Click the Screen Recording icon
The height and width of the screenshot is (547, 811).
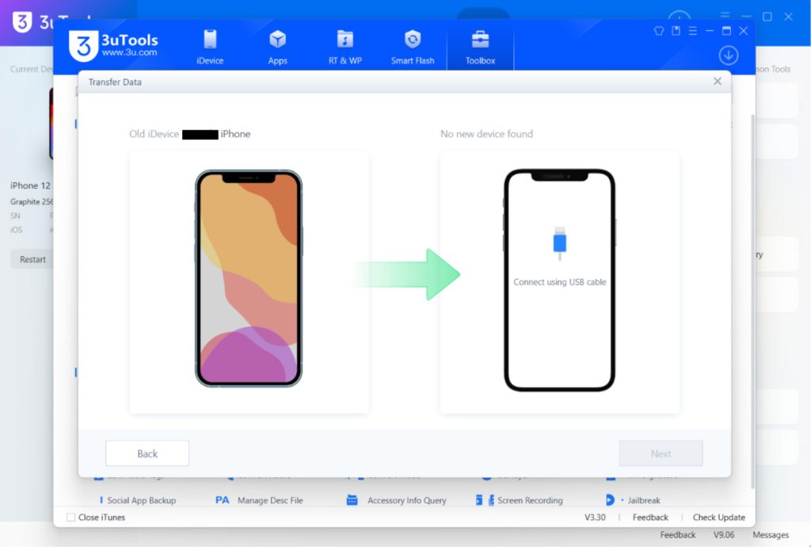[x=485, y=500]
